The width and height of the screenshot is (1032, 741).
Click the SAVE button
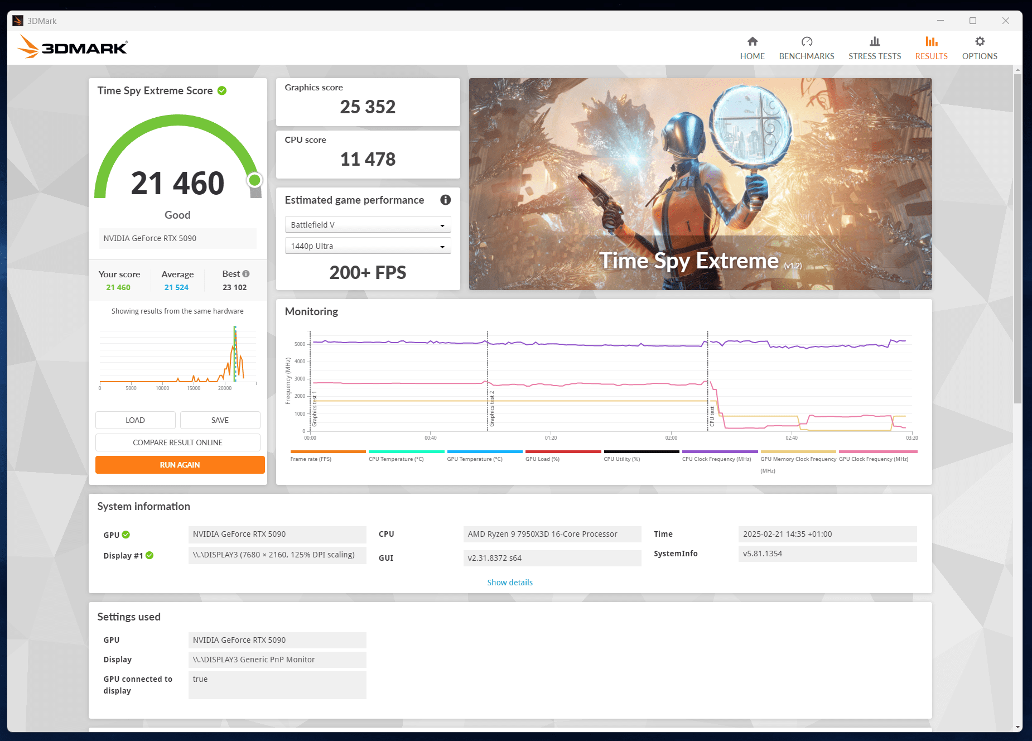(220, 420)
